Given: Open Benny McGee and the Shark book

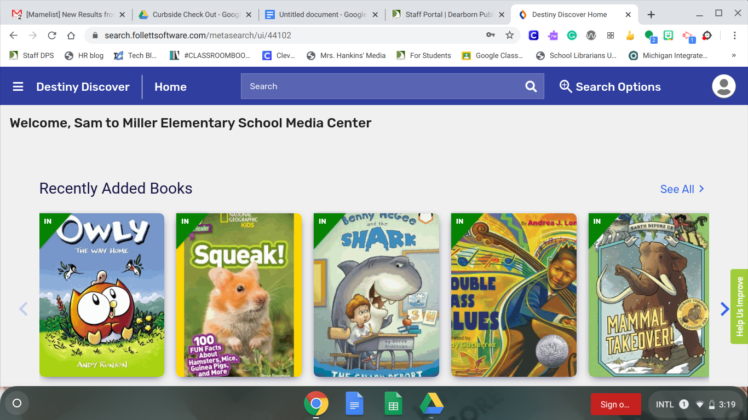Looking at the screenshot, I should pos(376,295).
